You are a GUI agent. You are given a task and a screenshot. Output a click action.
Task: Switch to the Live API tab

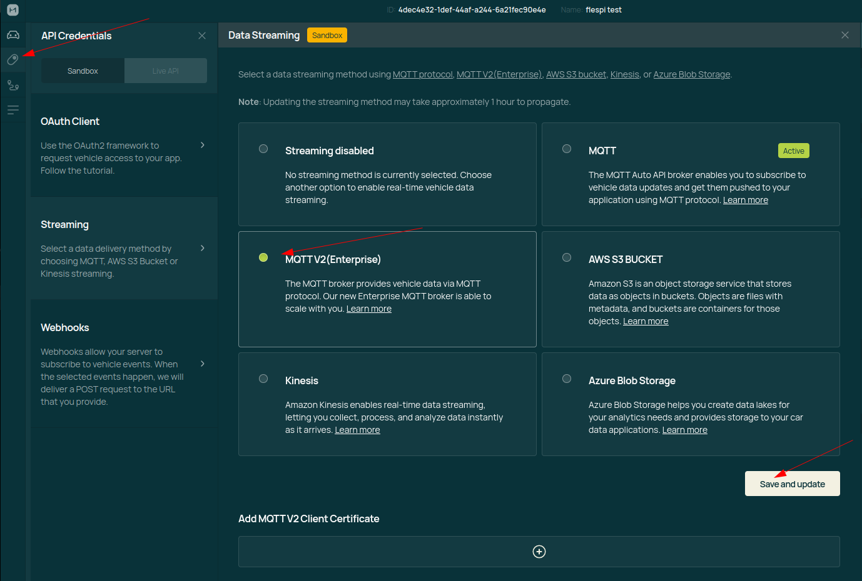click(x=165, y=71)
